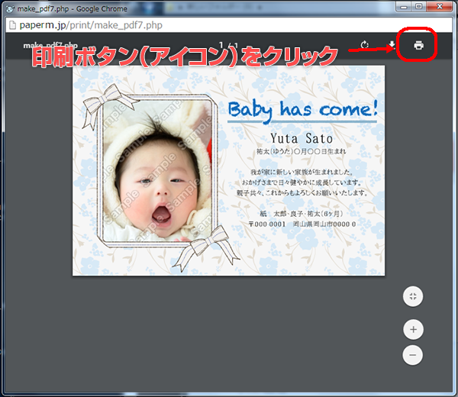Click the page info icon beside the URL
This screenshot has width=458, height=397.
(x=10, y=24)
